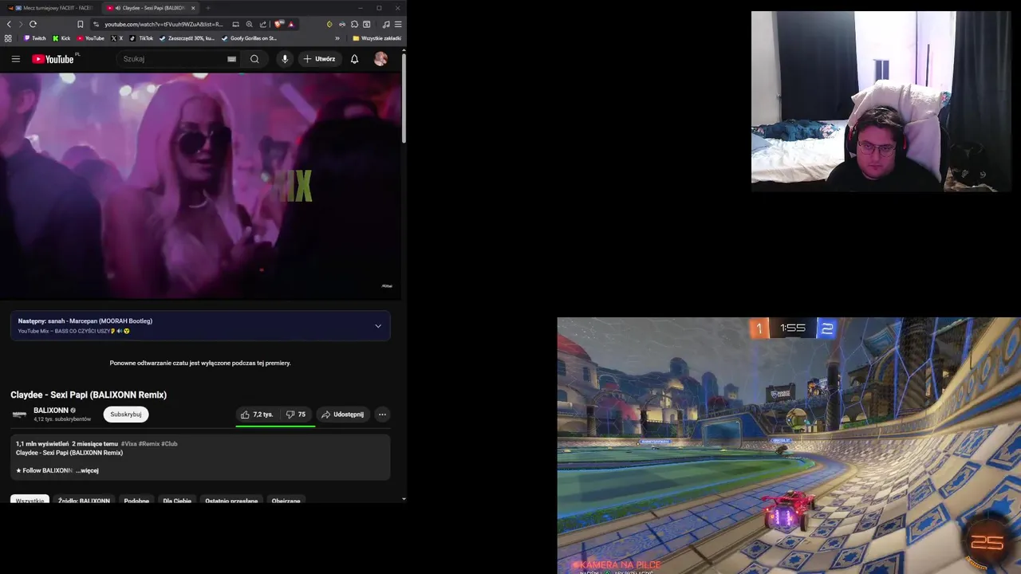Open Brave Shields lion icon
The image size is (1021, 574).
click(278, 24)
